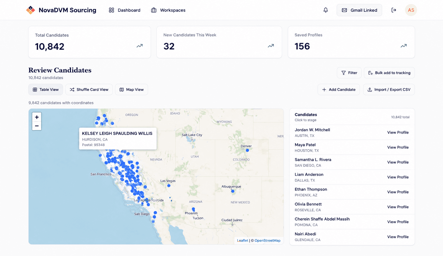Open the Filter options
The height and width of the screenshot is (256, 443).
point(349,73)
